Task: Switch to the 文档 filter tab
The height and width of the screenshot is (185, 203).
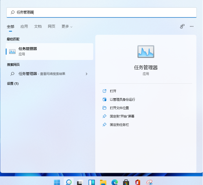Action: tap(38, 26)
